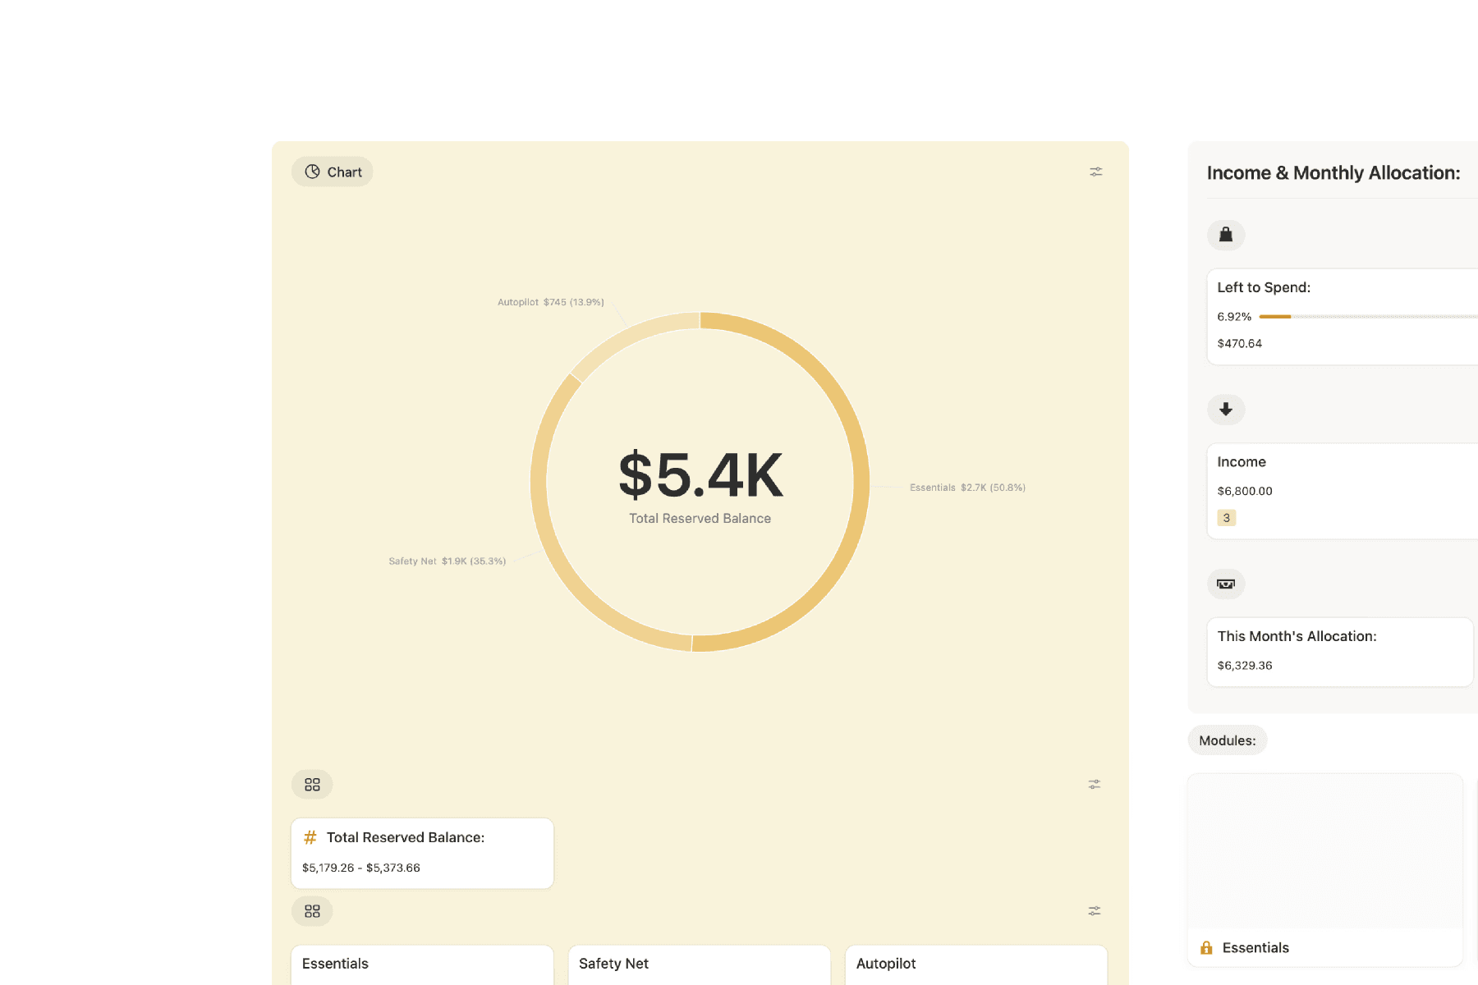This screenshot has height=985, width=1478.
Task: Click the '$6,800.00' income value
Action: point(1245,491)
